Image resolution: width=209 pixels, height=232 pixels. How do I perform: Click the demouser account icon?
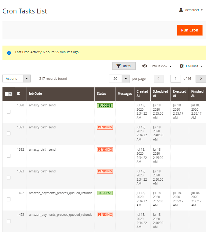click(181, 10)
